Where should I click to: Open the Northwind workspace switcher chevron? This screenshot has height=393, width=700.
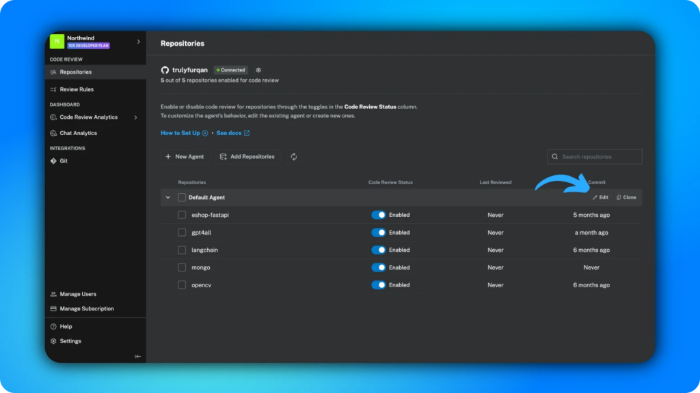[138, 42]
